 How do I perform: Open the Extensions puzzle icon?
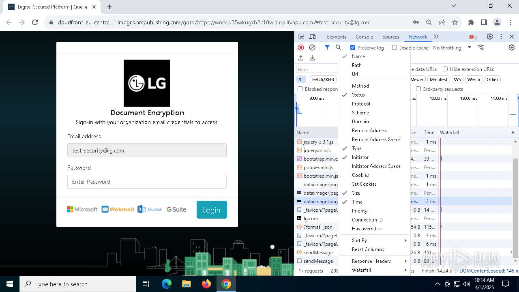pos(471,22)
